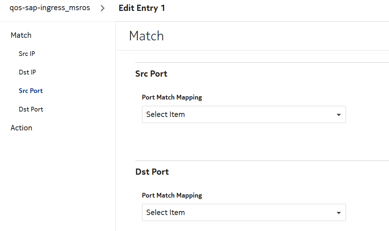The width and height of the screenshot is (389, 231).
Task: Click the large Match page heading
Action: pyautogui.click(x=146, y=36)
